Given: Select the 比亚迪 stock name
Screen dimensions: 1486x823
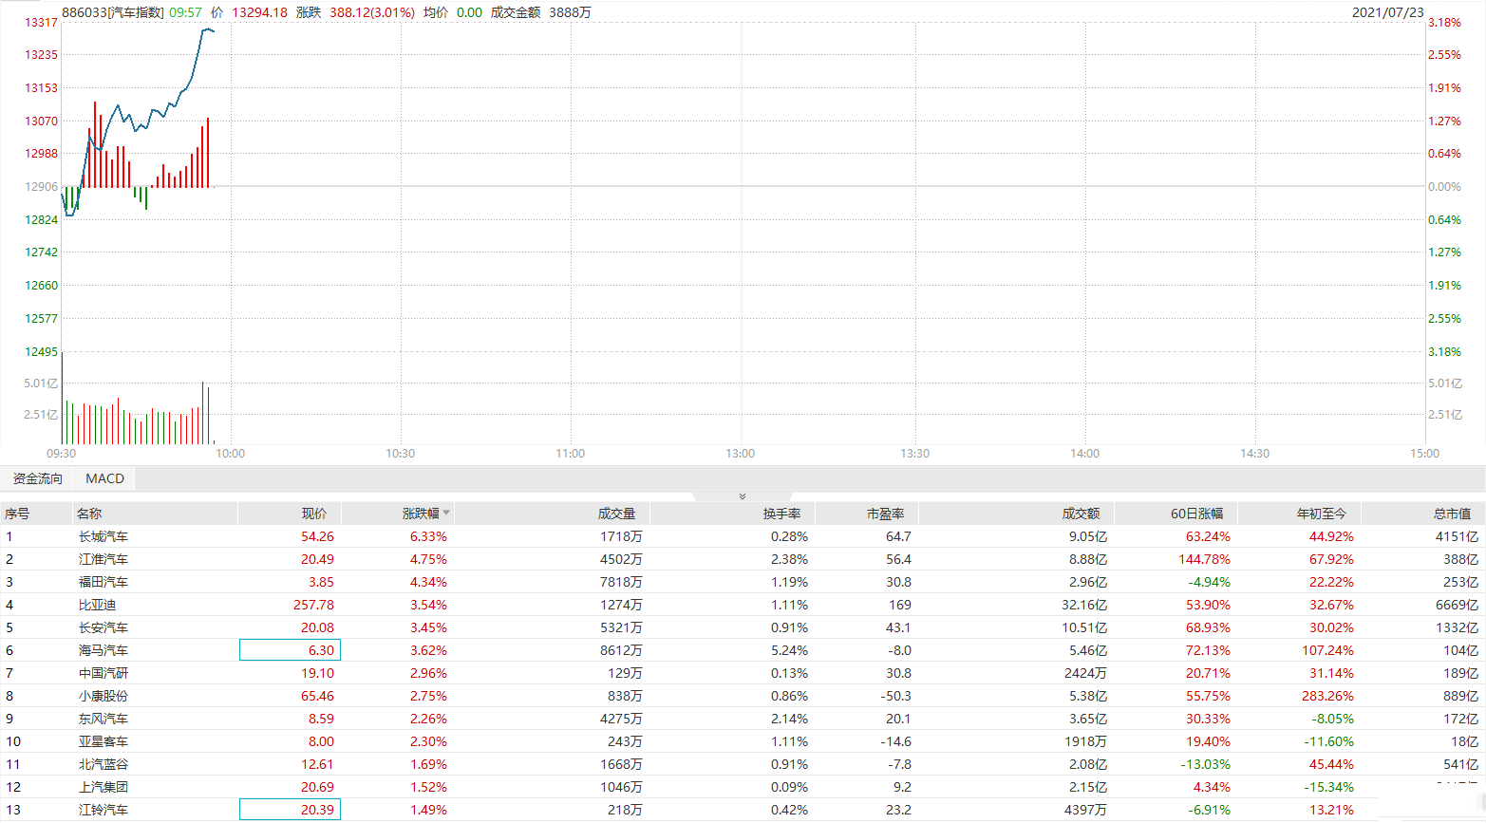Looking at the screenshot, I should (x=97, y=605).
